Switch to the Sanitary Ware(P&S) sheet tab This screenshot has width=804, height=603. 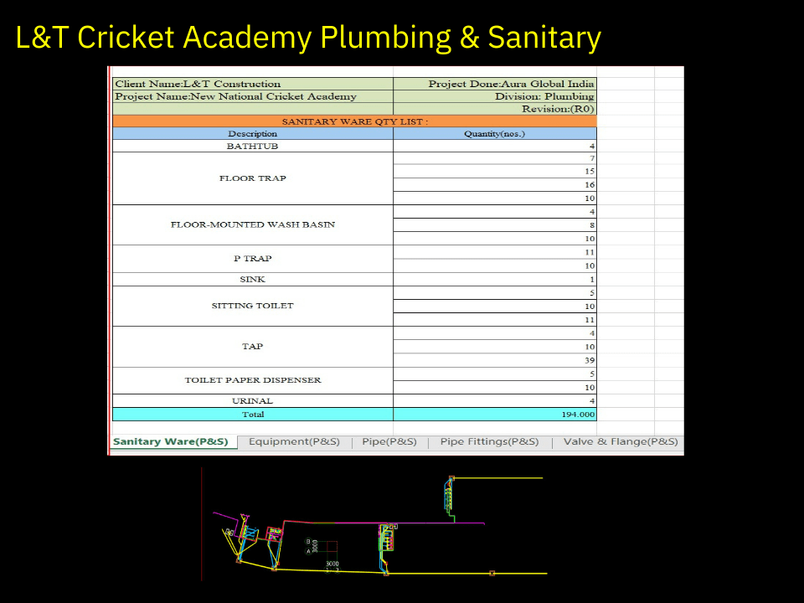[174, 442]
